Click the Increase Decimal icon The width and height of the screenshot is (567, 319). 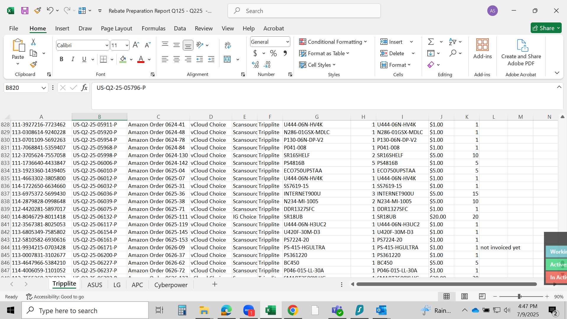(255, 65)
